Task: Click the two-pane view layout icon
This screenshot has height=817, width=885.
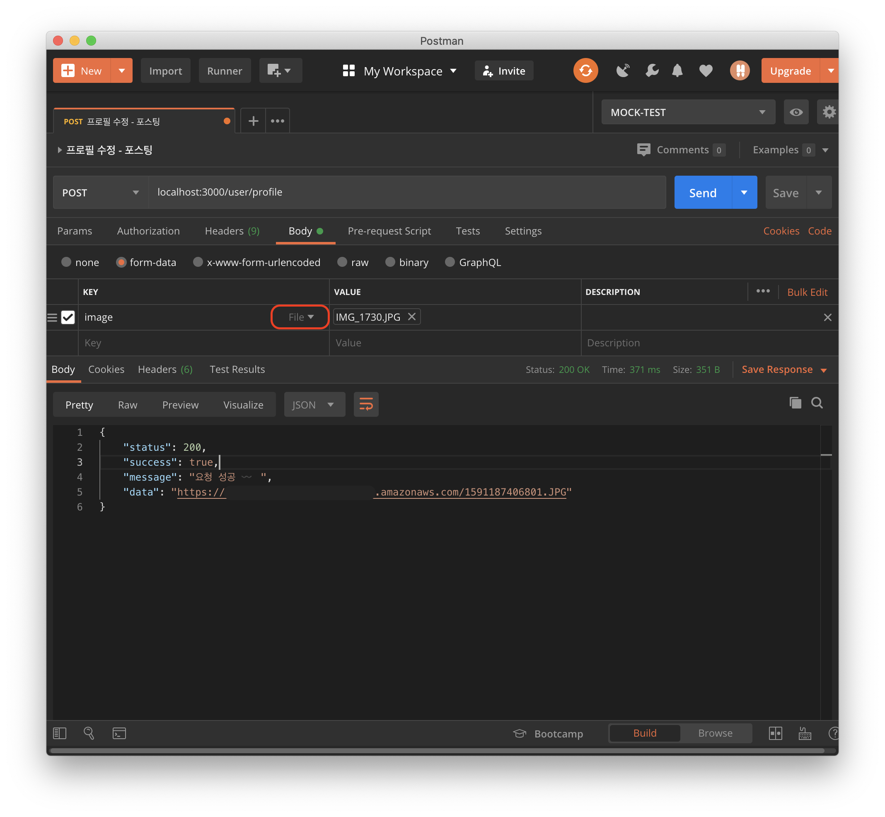Action: pos(775,733)
